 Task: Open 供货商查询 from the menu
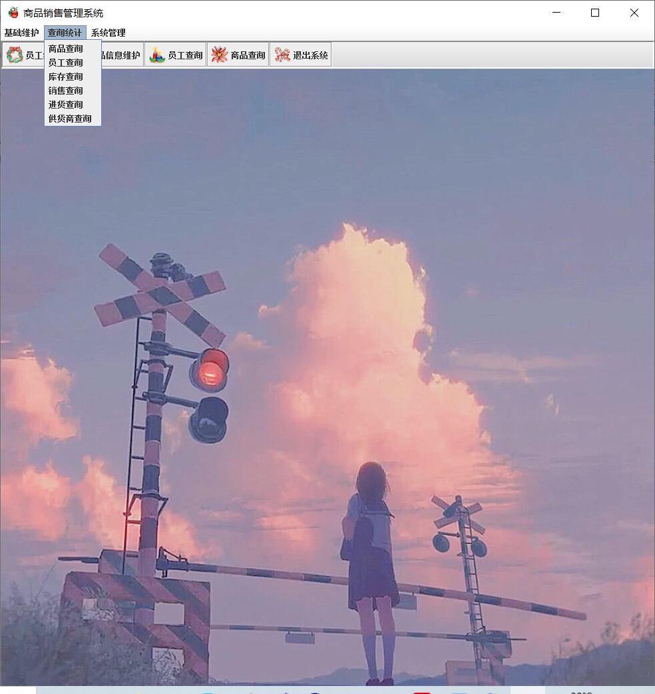point(73,119)
